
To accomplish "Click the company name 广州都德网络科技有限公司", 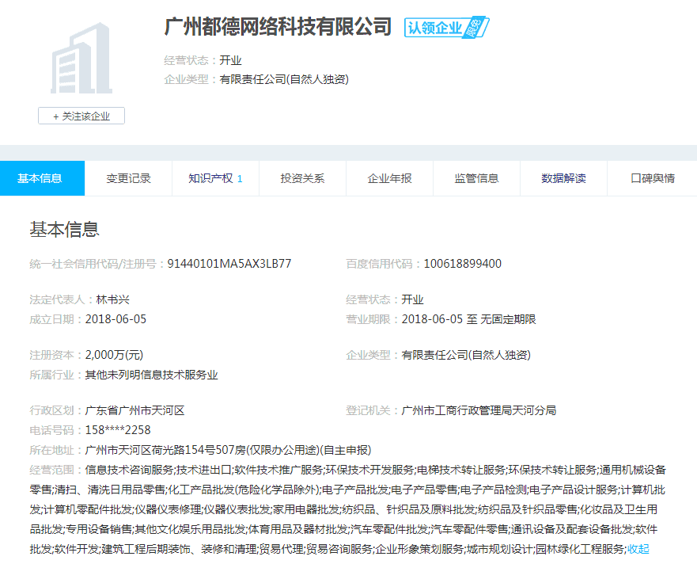I will click(278, 27).
